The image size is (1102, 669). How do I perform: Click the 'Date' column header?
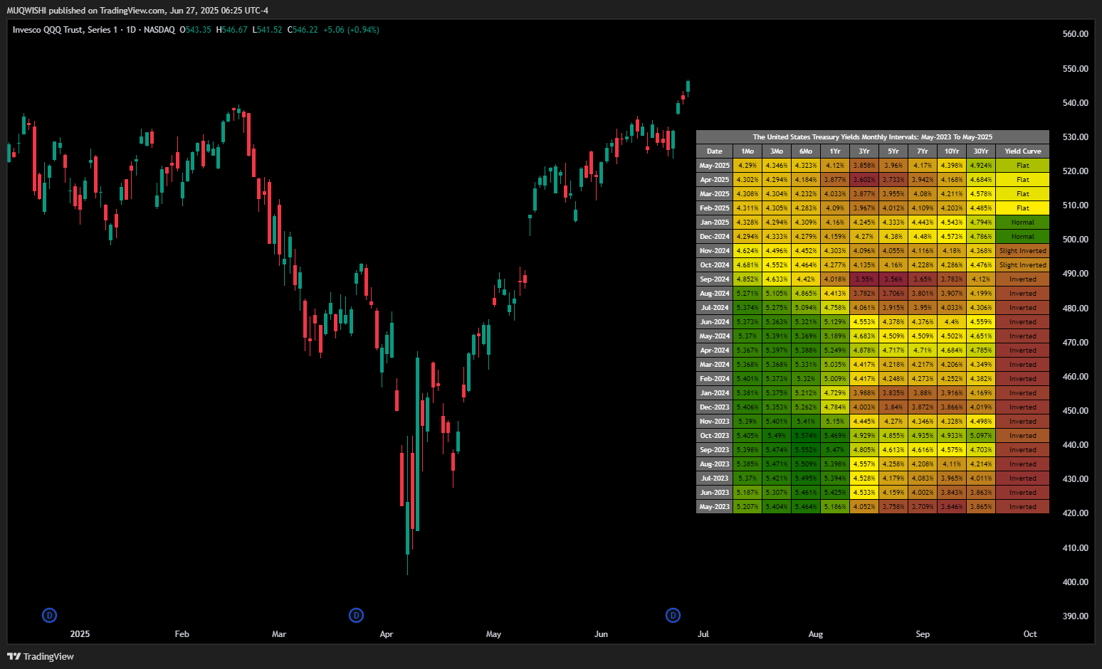coord(715,151)
